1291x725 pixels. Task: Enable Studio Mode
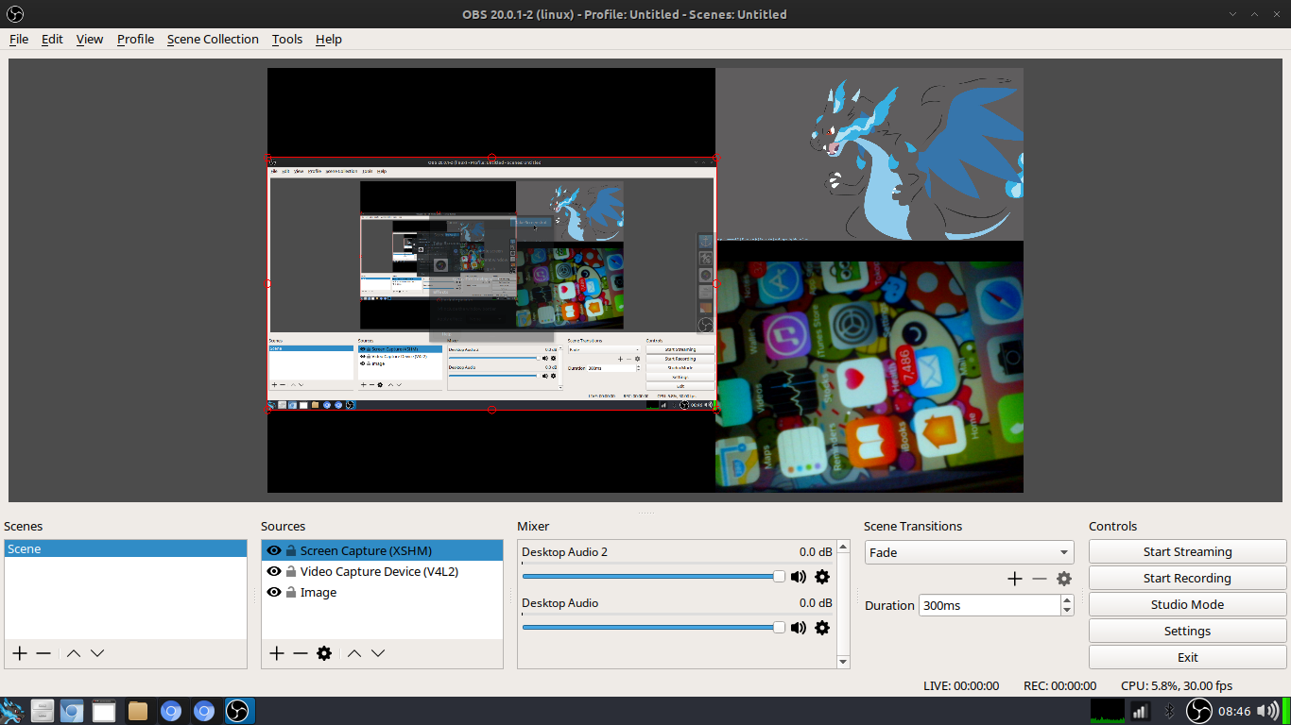(x=1187, y=604)
